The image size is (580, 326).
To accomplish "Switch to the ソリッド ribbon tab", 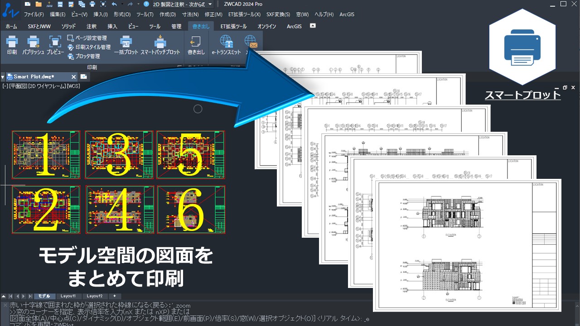I will [68, 26].
